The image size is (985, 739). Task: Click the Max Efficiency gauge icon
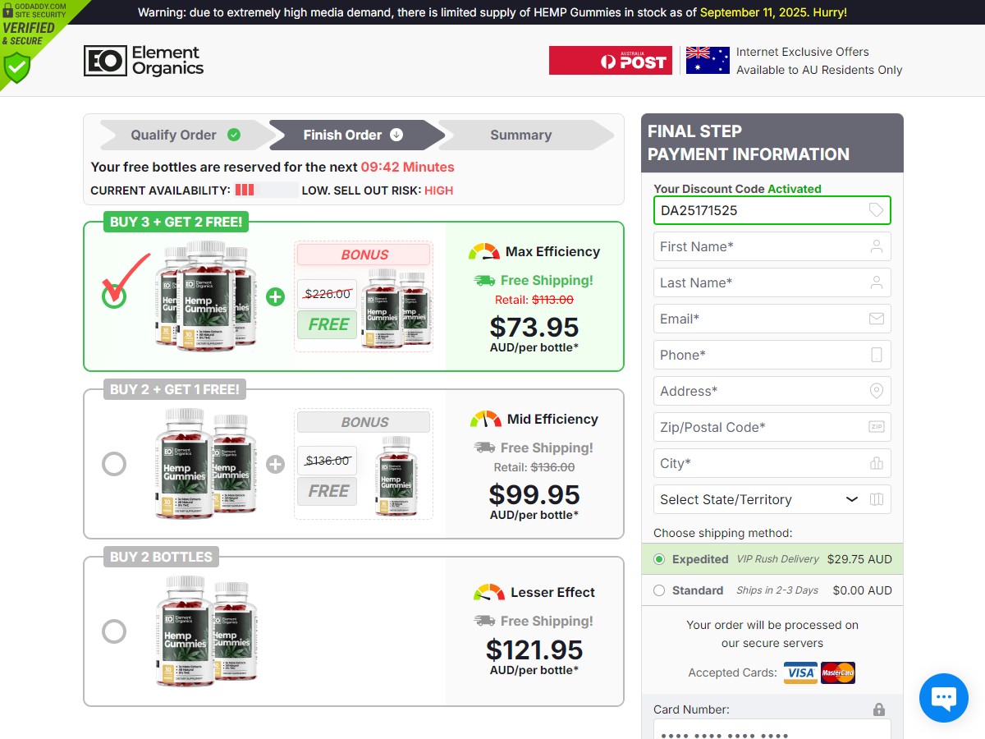484,251
